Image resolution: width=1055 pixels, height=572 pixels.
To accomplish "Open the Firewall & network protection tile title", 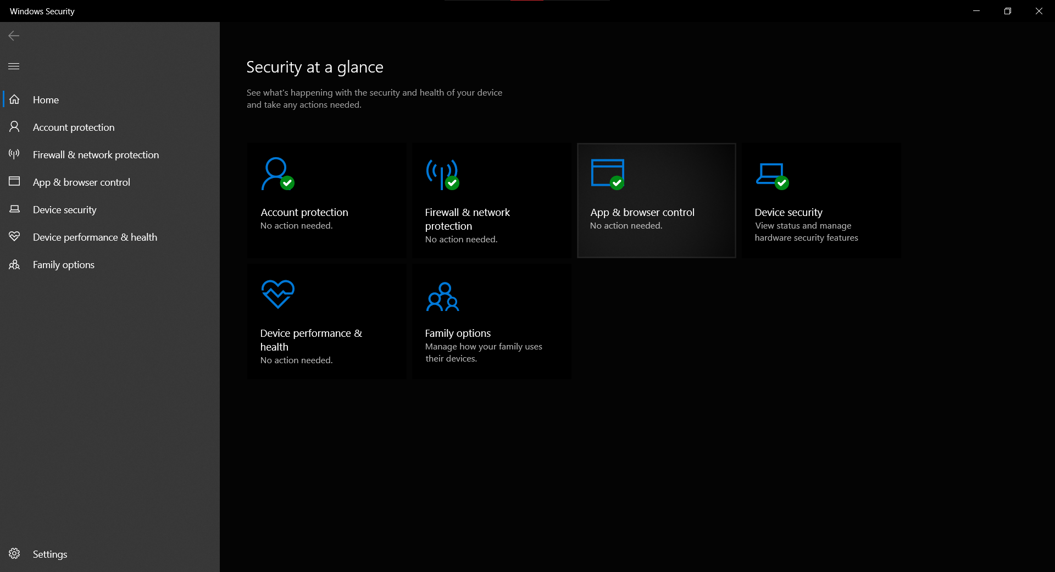I will 467,219.
